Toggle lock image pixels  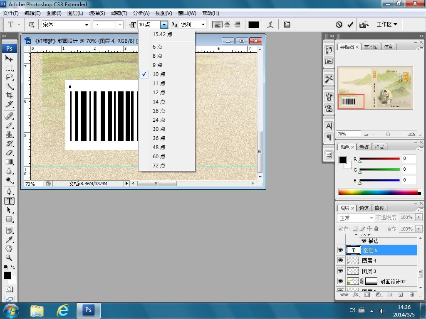point(362,229)
